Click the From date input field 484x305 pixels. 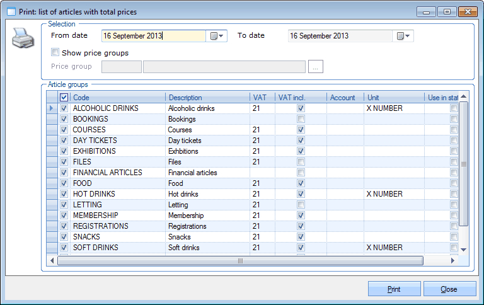[x=153, y=36]
